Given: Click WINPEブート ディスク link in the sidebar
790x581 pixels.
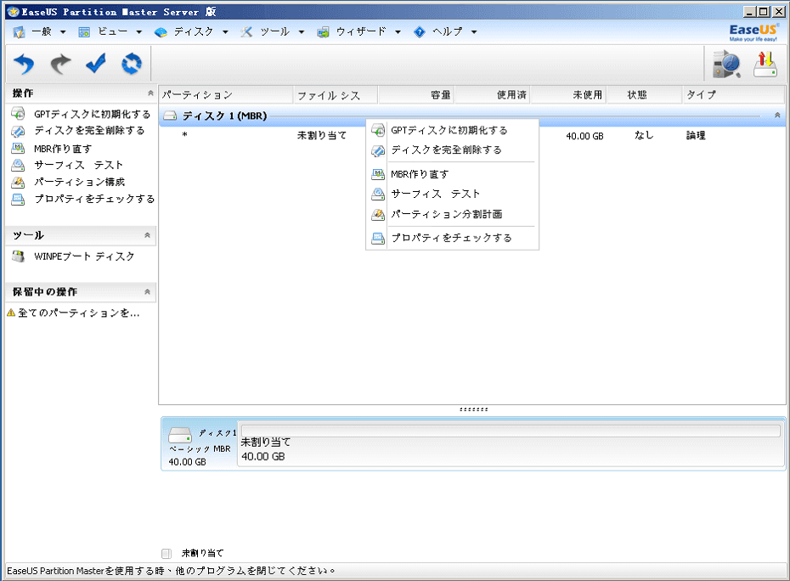Looking at the screenshot, I should coord(84,257).
